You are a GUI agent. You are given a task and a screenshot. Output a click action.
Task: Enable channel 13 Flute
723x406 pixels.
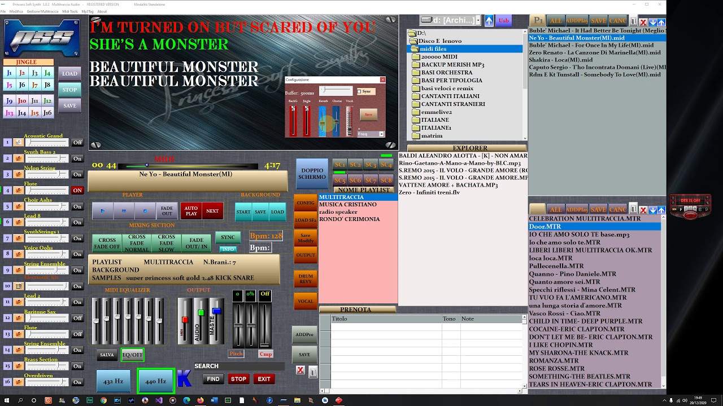(x=77, y=334)
